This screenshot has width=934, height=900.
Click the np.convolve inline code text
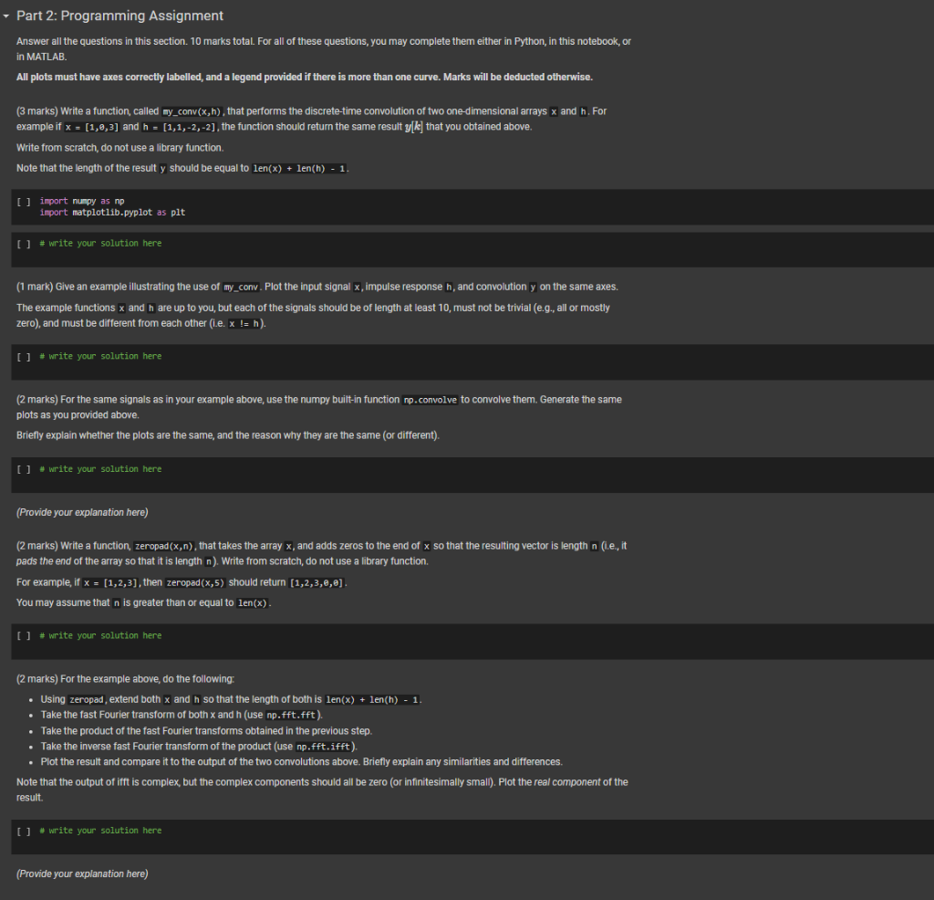tap(431, 400)
